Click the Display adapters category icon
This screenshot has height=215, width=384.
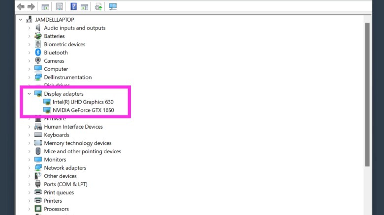[x=38, y=94]
